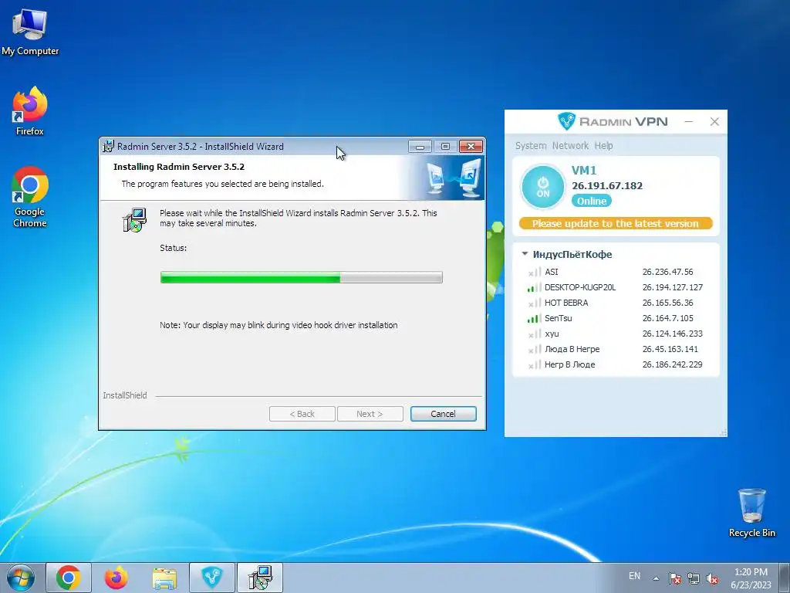Click the disabled Back button

tap(302, 414)
